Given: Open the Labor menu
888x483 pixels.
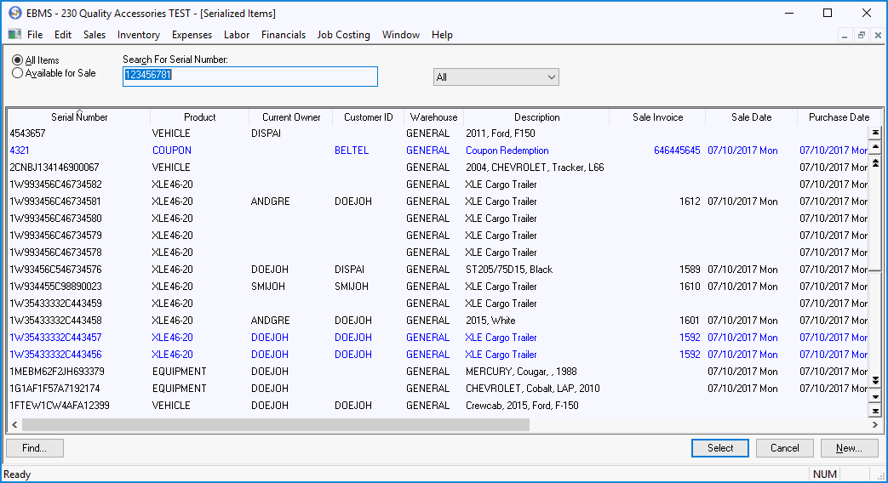Looking at the screenshot, I should (x=237, y=35).
